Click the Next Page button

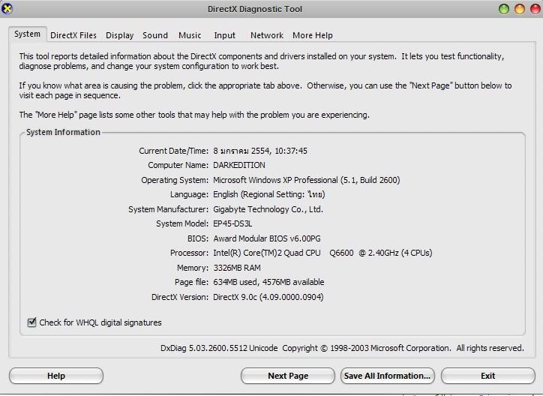tap(288, 376)
